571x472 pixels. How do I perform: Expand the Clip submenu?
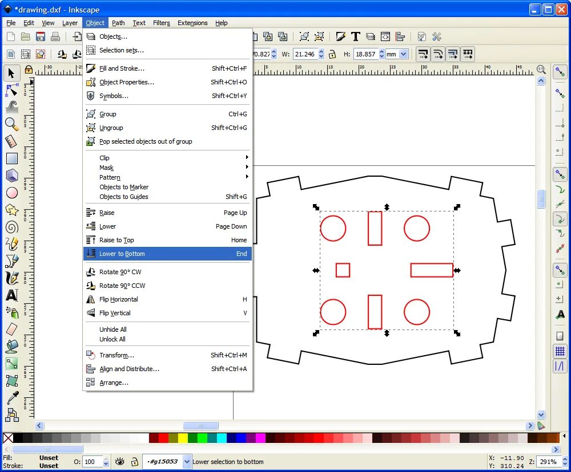167,158
